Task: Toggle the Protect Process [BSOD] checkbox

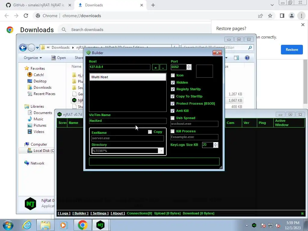Action: [172, 103]
